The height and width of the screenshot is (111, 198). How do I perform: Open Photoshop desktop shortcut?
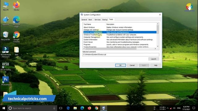(6, 81)
